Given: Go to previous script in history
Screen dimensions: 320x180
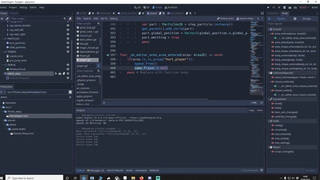Looking at the screenshot, I should click(258, 18).
